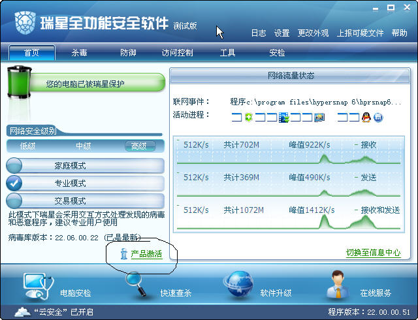This screenshot has width=418, height=320.
Task: Click the globe 软件升级 icon
Action: click(238, 283)
